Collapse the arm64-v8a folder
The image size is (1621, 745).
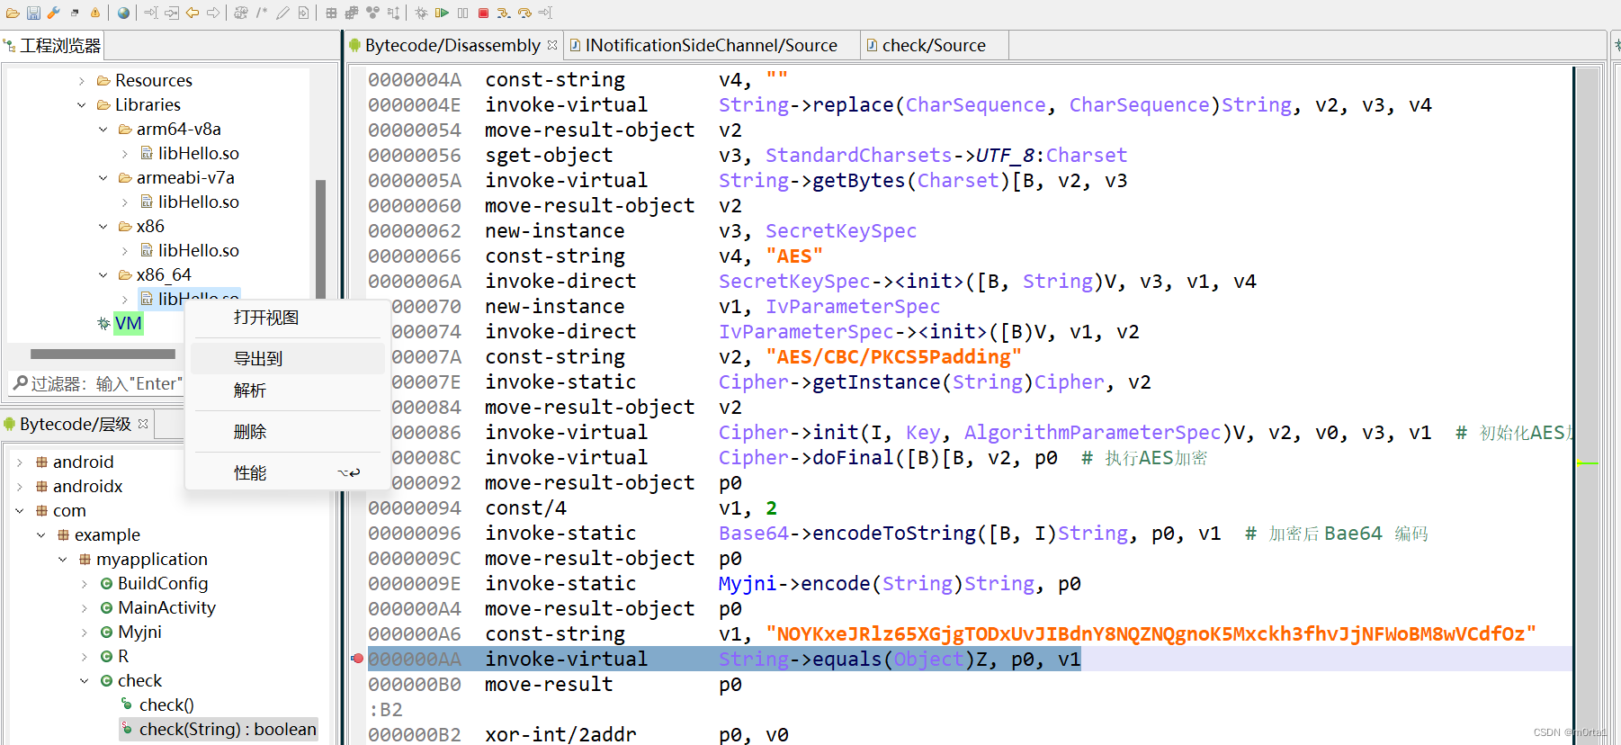[x=103, y=130]
